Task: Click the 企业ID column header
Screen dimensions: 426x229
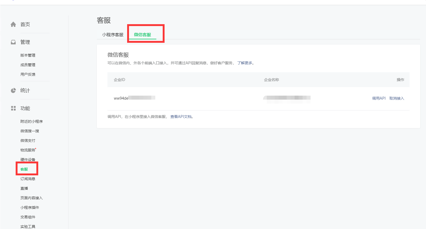Action: pyautogui.click(x=119, y=80)
